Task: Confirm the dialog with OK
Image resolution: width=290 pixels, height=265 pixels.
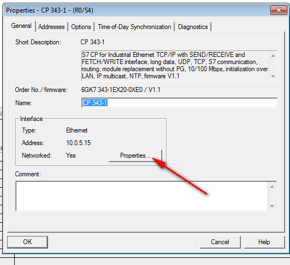Action: (27, 242)
